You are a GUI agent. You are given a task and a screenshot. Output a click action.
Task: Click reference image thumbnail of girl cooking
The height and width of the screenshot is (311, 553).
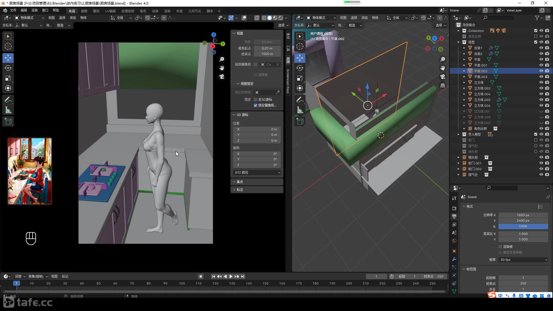(x=30, y=171)
